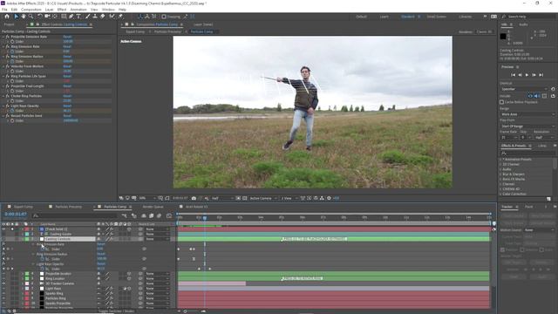The width and height of the screenshot is (558, 314).
Task: Open the 1 View layout dropdown
Action: 289,198
